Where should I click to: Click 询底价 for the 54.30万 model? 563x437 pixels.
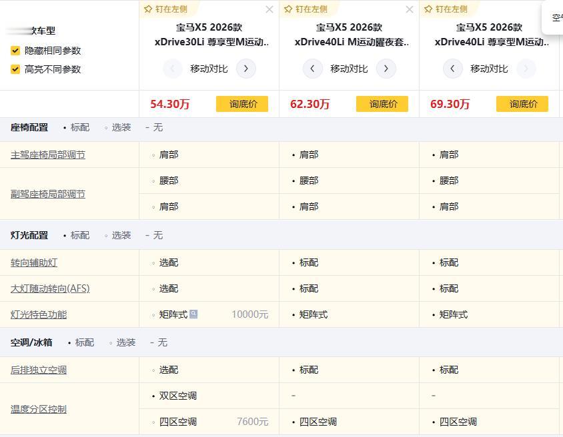click(x=242, y=104)
